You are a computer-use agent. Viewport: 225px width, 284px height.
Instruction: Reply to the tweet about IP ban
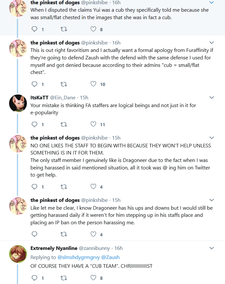pos(34,234)
